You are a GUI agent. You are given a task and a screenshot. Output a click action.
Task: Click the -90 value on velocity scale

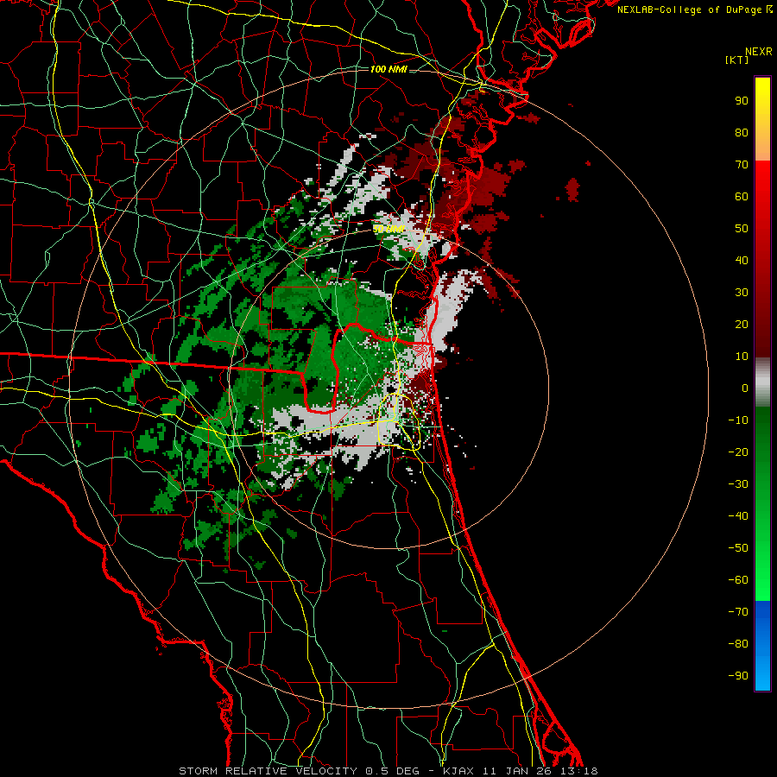tap(738, 675)
